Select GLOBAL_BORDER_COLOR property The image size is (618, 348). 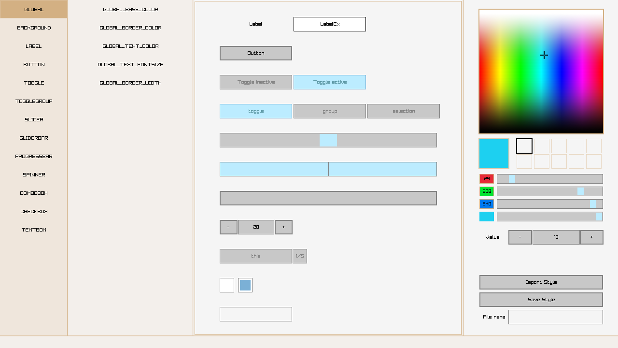pos(130,28)
